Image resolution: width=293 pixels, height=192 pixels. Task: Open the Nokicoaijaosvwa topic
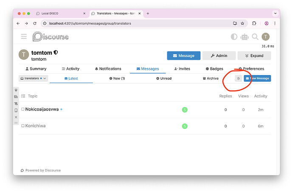pyautogui.click(x=42, y=109)
